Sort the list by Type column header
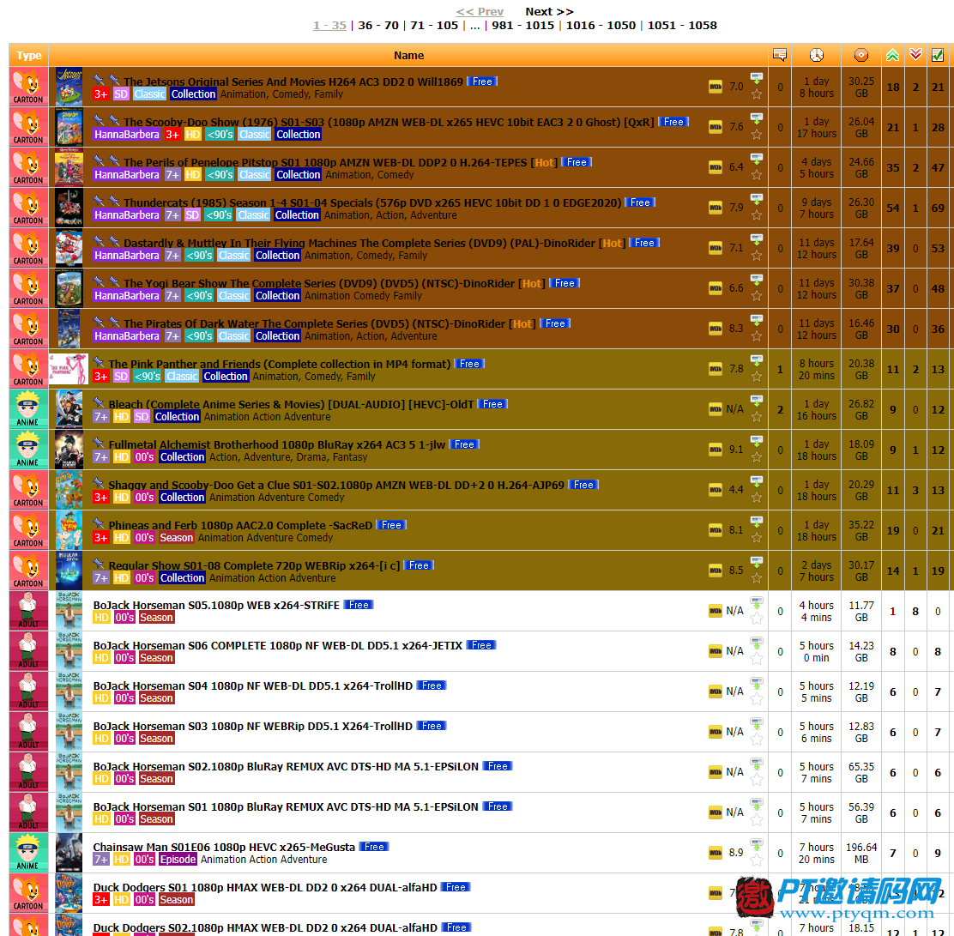 [x=29, y=56]
